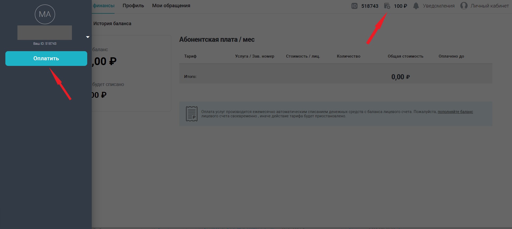Click the notifications bell icon

tap(416, 6)
